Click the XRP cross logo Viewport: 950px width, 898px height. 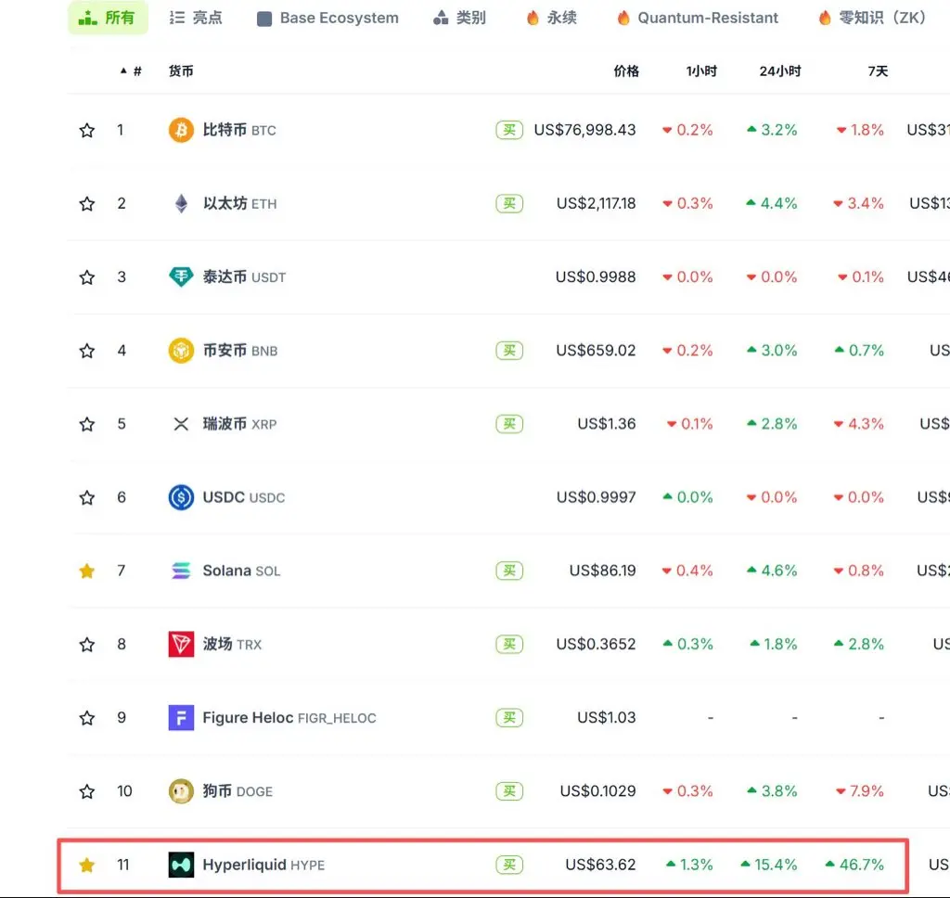(181, 424)
